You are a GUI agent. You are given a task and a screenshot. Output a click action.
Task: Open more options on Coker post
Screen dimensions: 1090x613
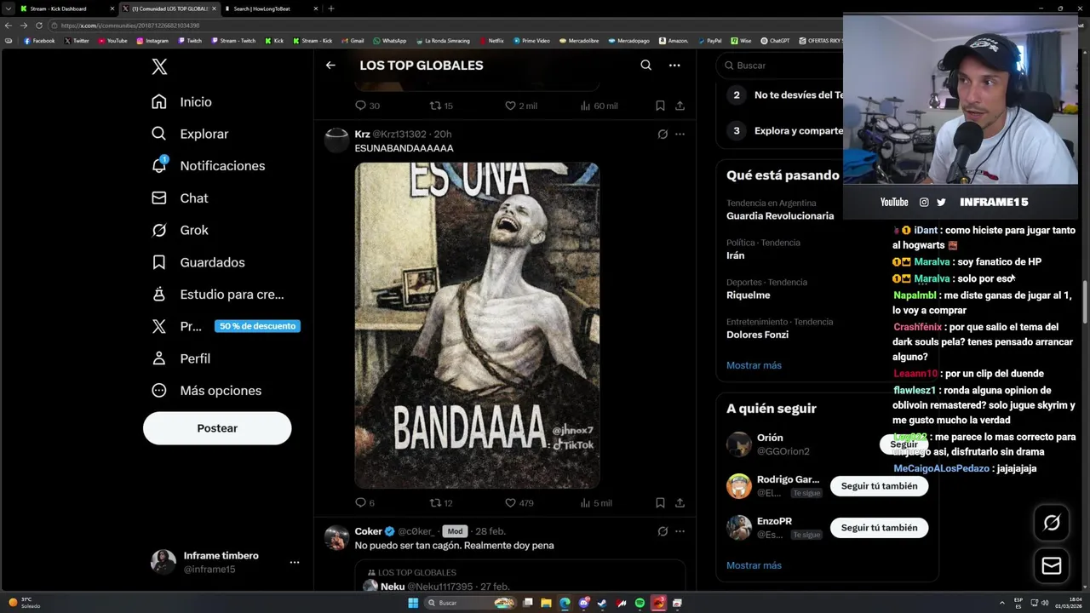coord(680,531)
